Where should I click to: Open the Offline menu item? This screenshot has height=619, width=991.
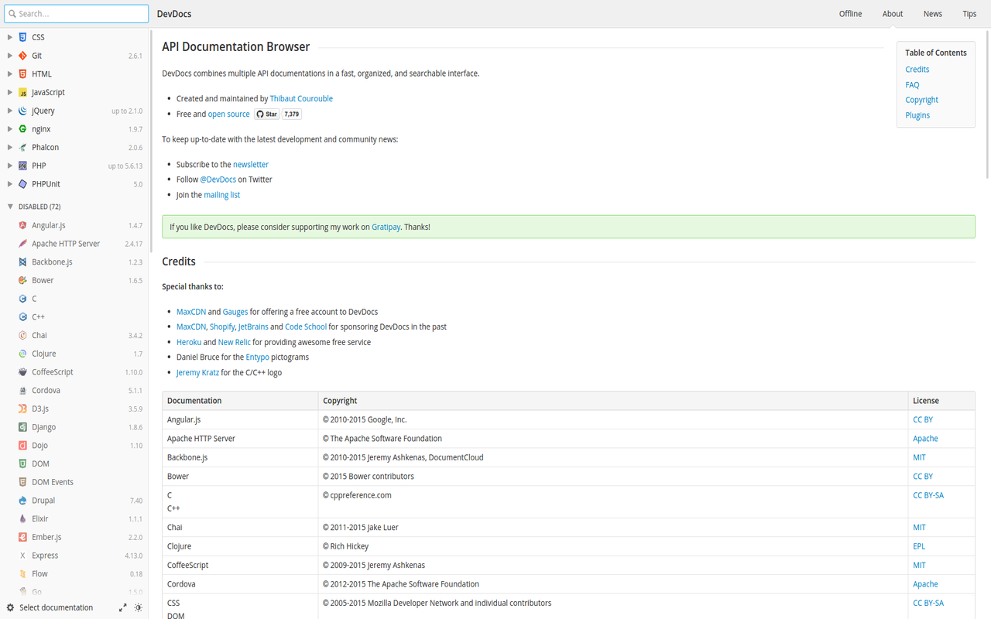[x=850, y=14]
